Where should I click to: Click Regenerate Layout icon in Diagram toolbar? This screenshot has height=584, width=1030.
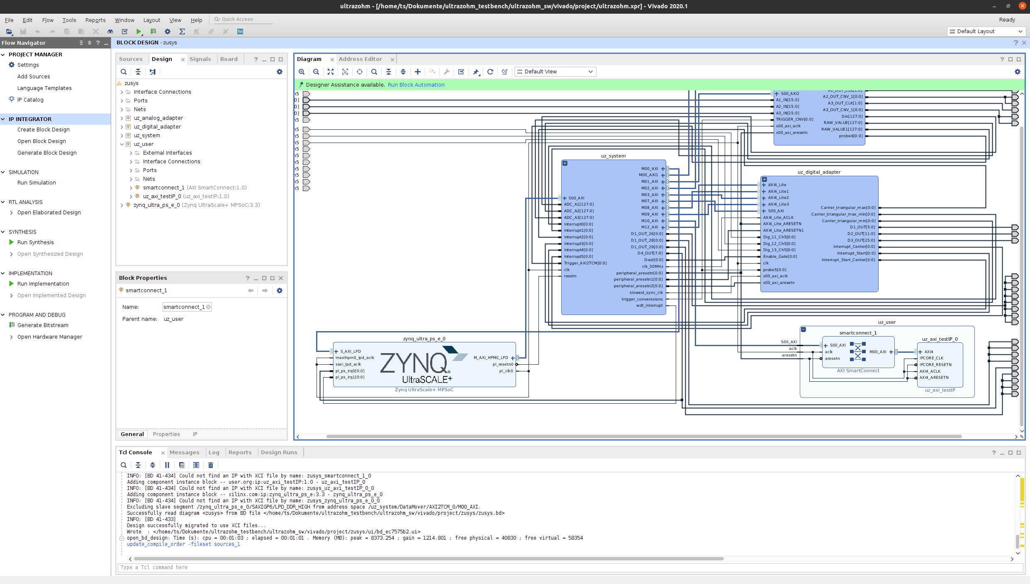[x=490, y=72]
